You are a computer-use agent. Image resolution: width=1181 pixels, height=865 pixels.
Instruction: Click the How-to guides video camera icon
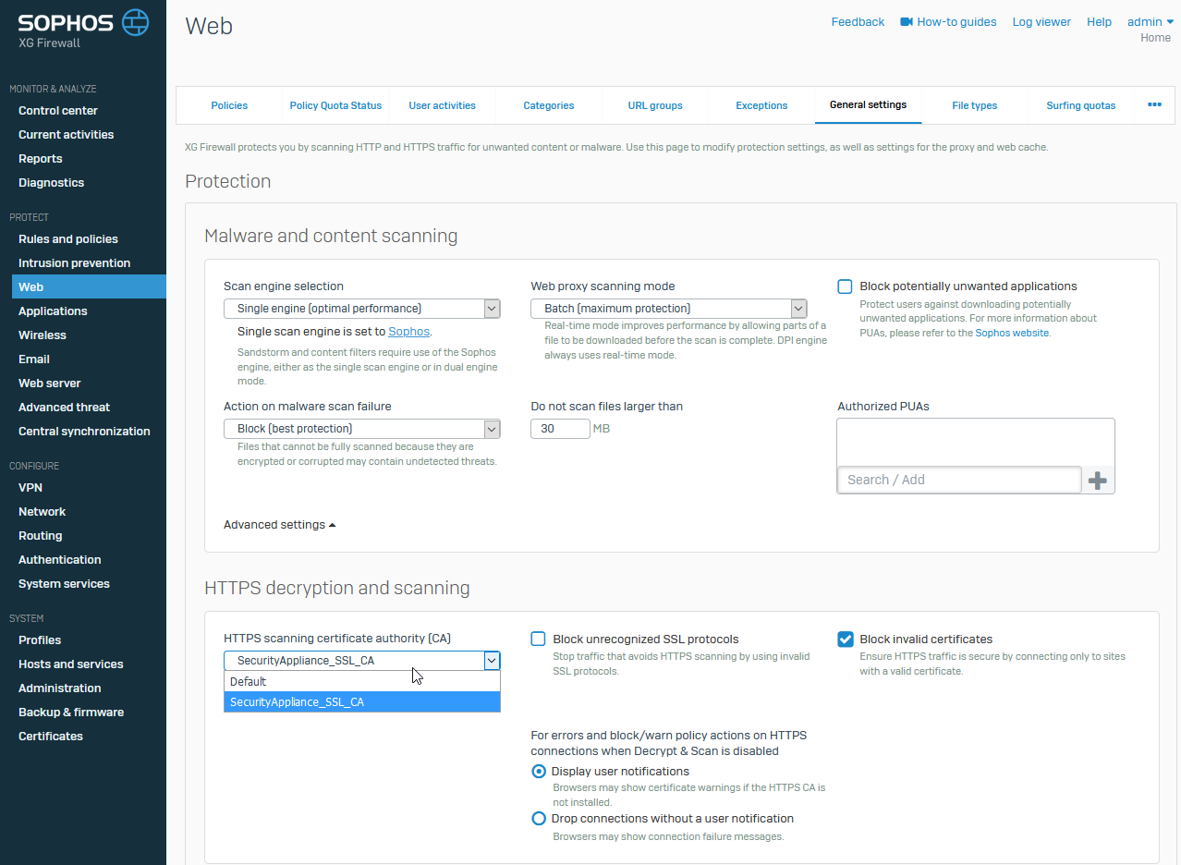[x=907, y=22]
